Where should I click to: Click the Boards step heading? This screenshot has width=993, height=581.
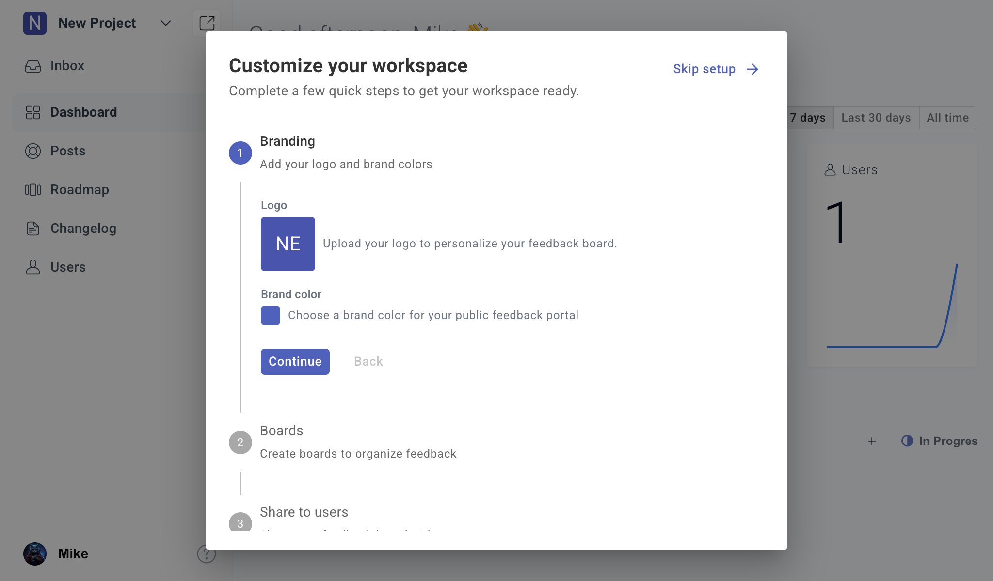pos(282,431)
